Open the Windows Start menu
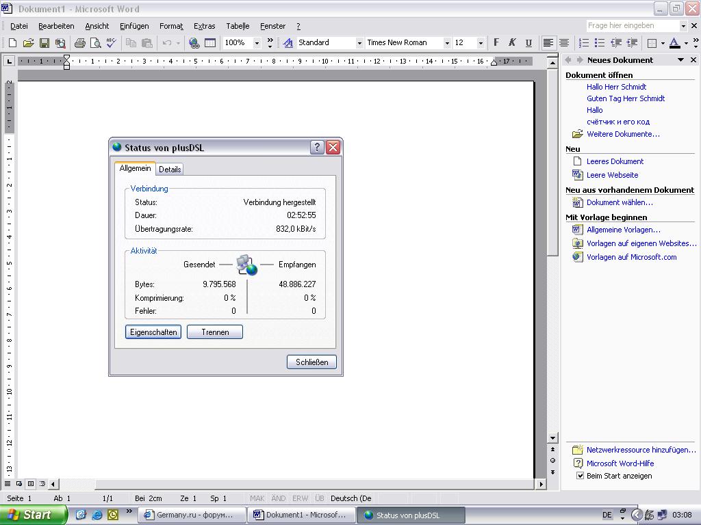701x525 pixels. [33, 515]
